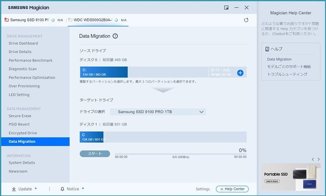Toggle the compact window mode icon
The image size is (326, 196).
click(226, 8)
